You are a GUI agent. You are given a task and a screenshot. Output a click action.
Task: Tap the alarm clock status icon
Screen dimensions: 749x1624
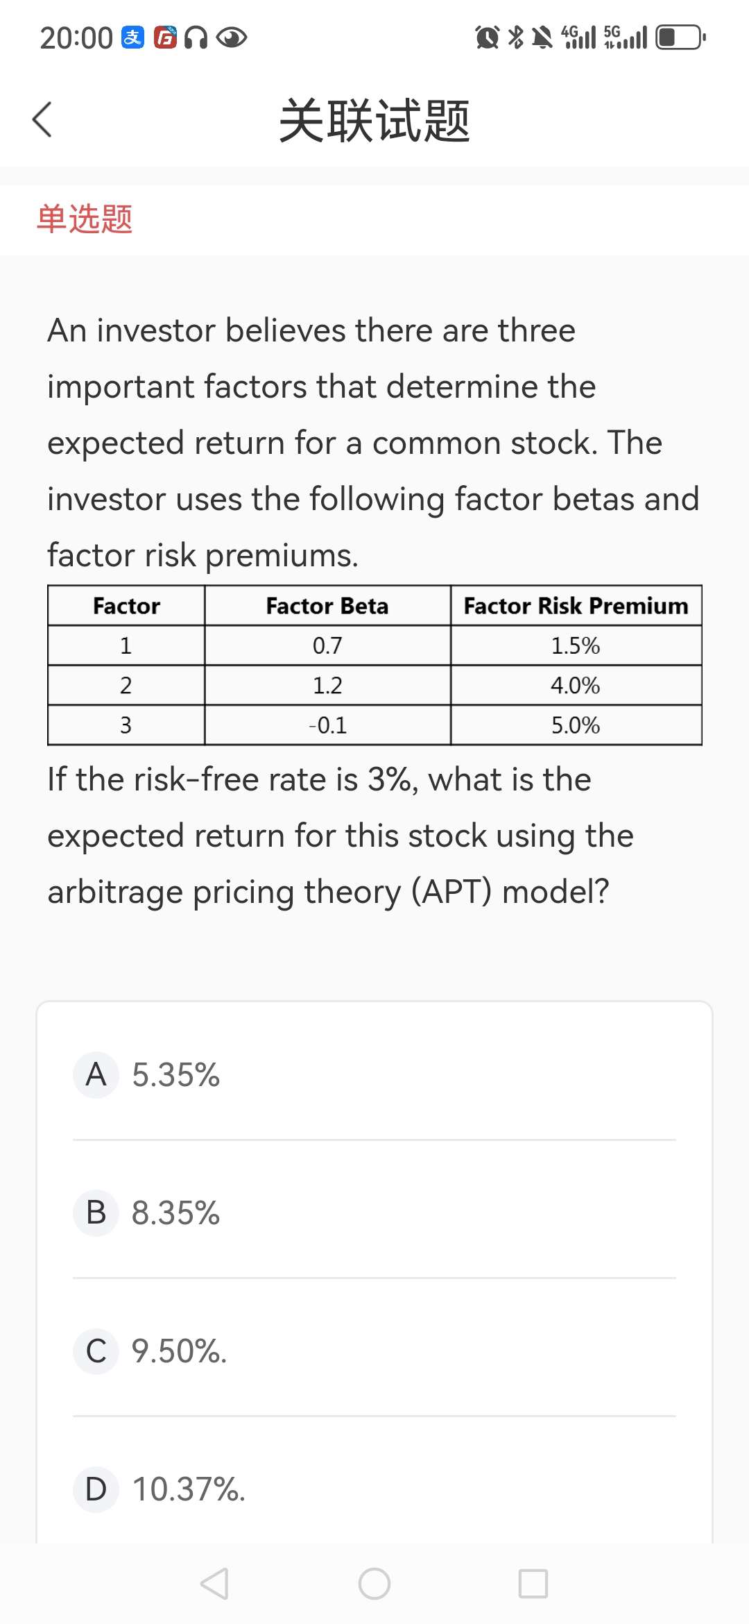coord(487,37)
